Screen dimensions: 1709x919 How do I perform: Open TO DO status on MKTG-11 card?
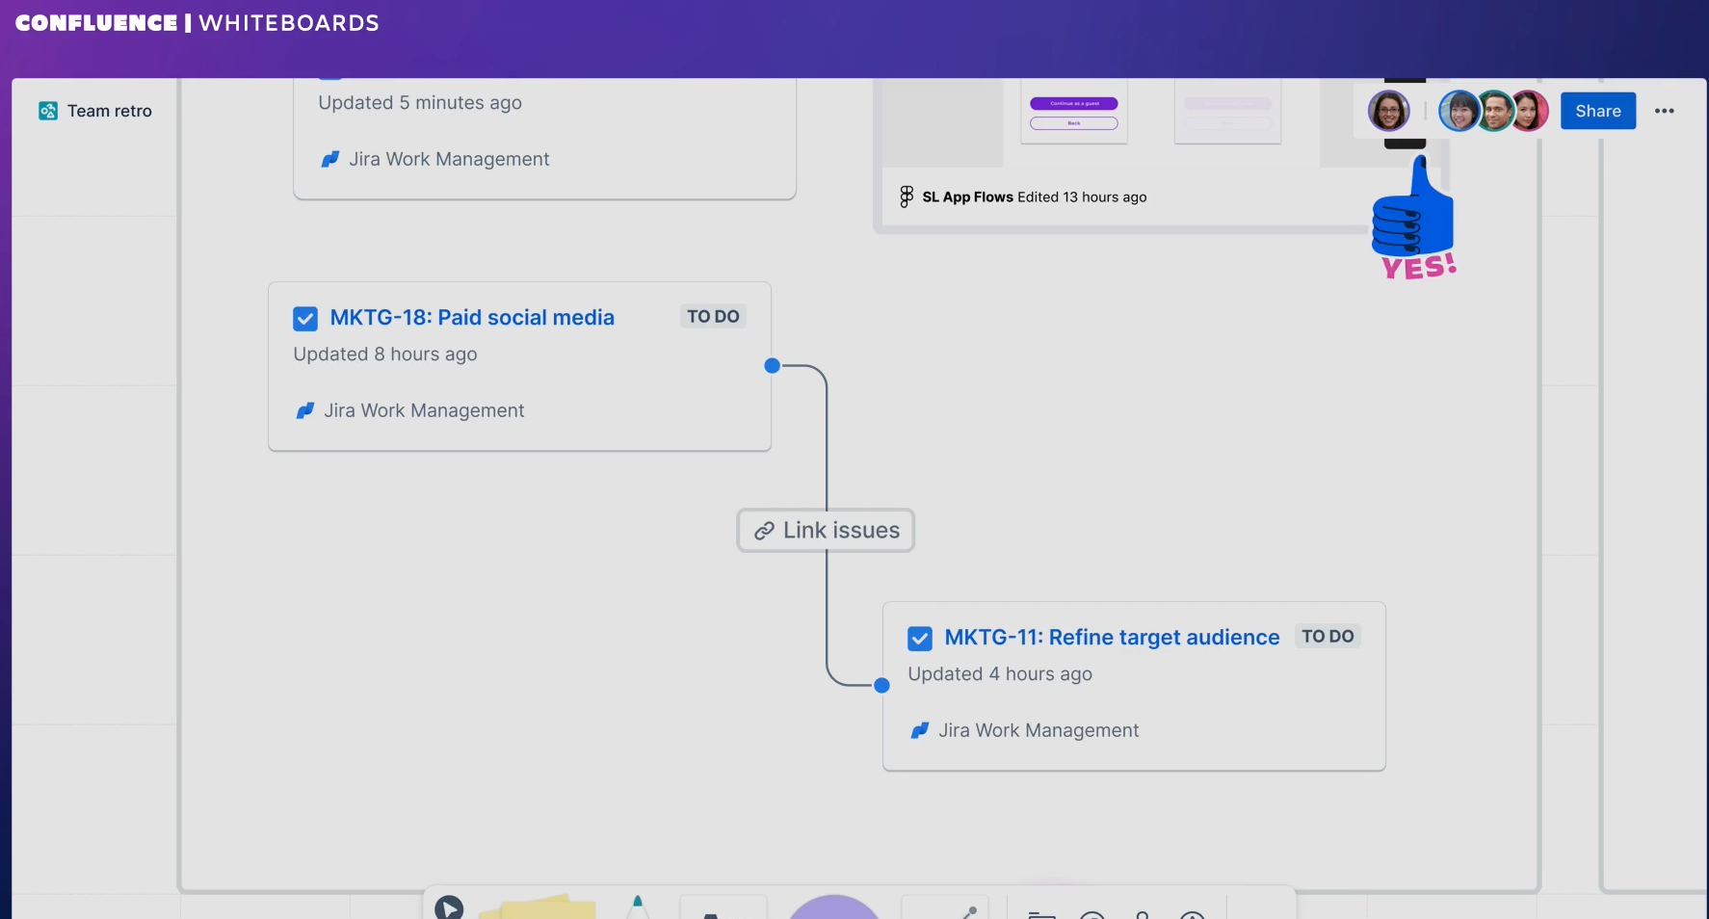click(1328, 636)
